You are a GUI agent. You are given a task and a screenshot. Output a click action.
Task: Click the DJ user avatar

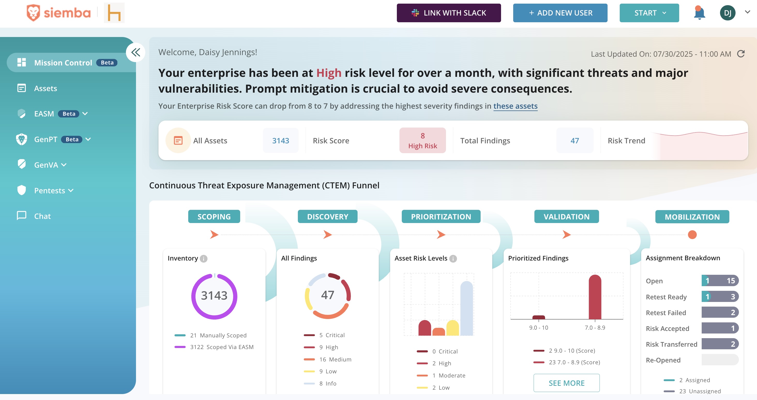tap(727, 13)
